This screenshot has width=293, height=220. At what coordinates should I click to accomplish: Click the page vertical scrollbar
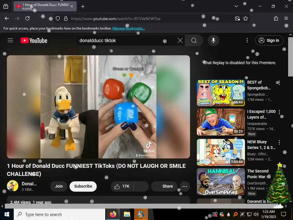291,57
